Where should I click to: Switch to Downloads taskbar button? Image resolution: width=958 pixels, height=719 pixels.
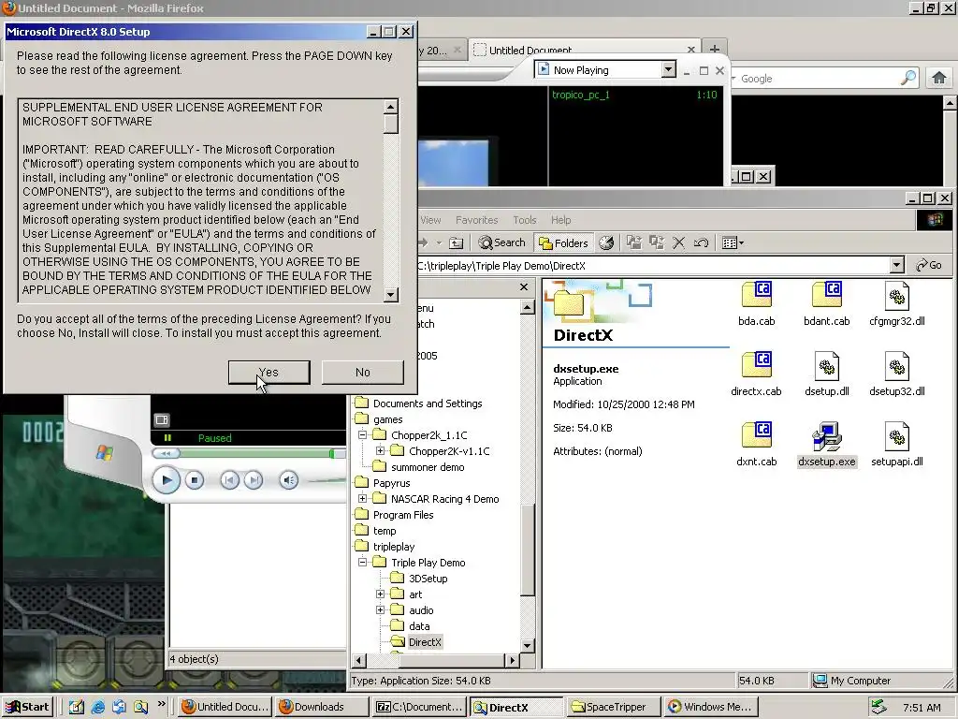(x=322, y=707)
